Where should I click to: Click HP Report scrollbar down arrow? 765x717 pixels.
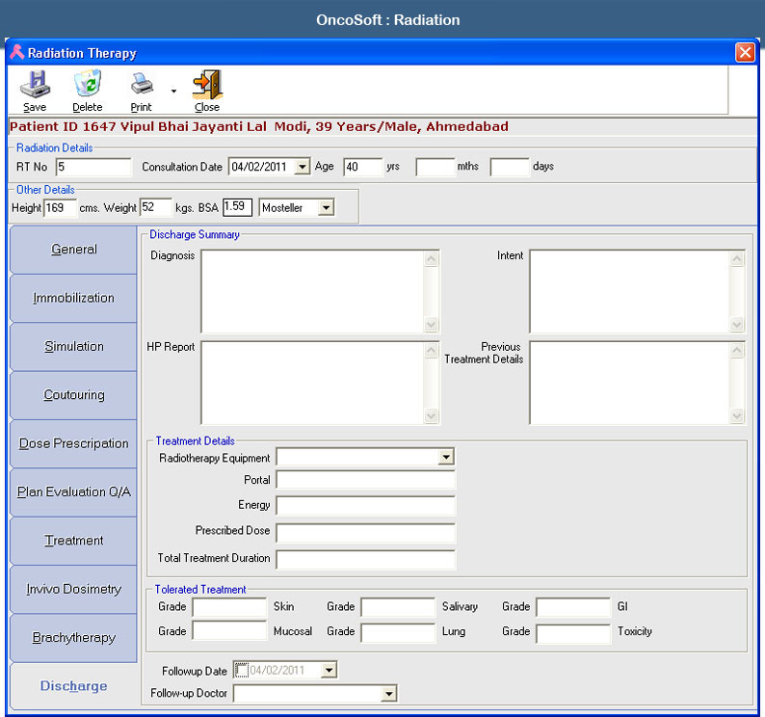pos(432,416)
